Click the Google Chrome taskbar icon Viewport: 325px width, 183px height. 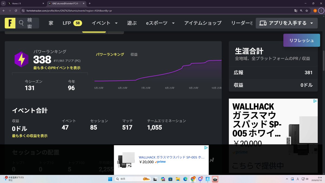click(x=193, y=179)
